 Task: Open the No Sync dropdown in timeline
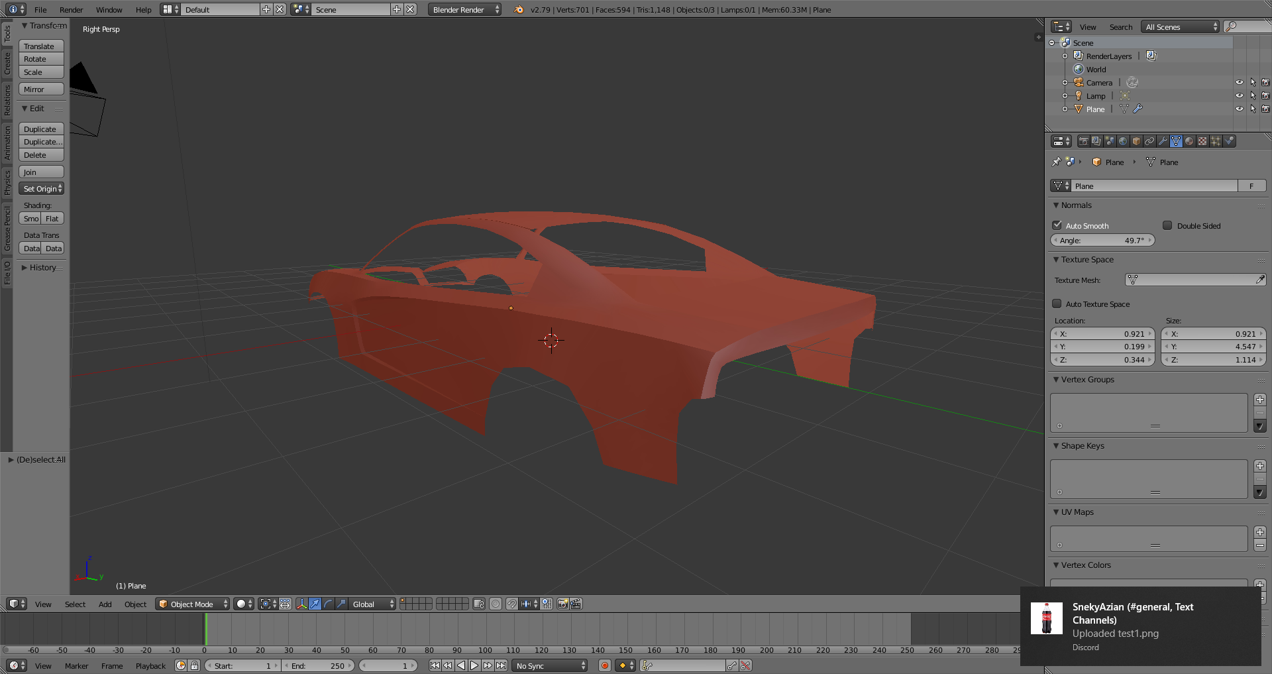click(x=550, y=665)
